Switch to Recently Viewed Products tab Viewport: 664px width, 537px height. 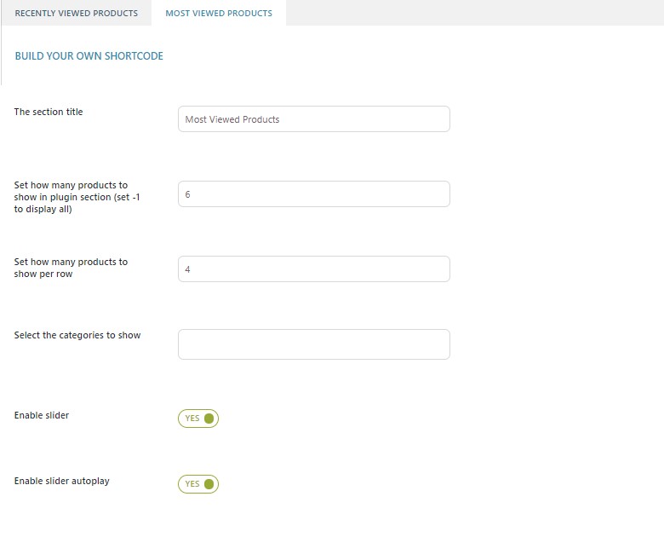[76, 14]
